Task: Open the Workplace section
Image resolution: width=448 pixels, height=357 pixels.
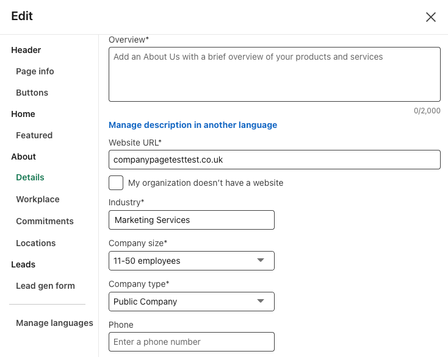Action: click(38, 199)
